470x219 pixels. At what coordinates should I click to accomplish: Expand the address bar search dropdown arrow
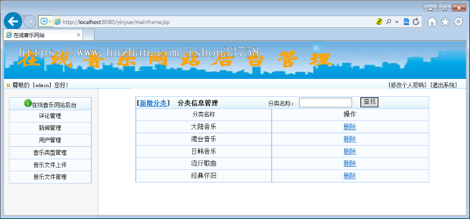click(396, 22)
